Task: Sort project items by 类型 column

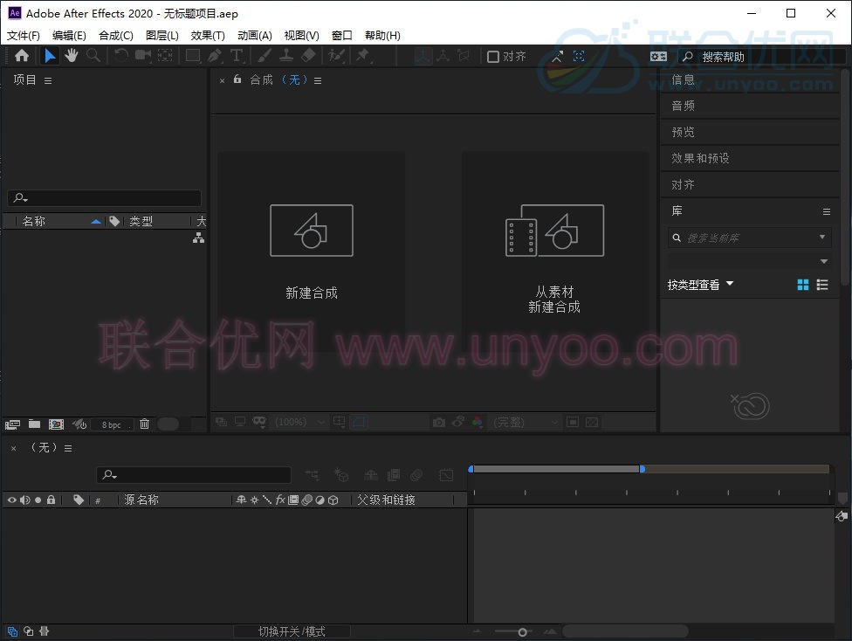Action: coord(141,221)
